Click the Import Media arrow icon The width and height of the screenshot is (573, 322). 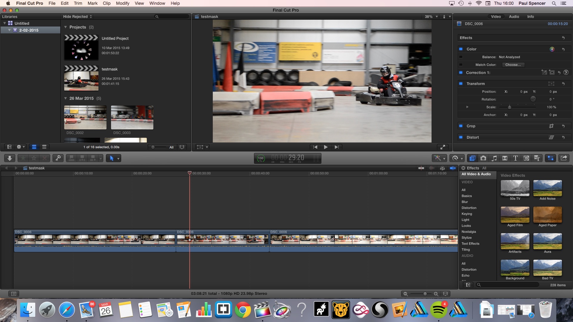pos(10,158)
